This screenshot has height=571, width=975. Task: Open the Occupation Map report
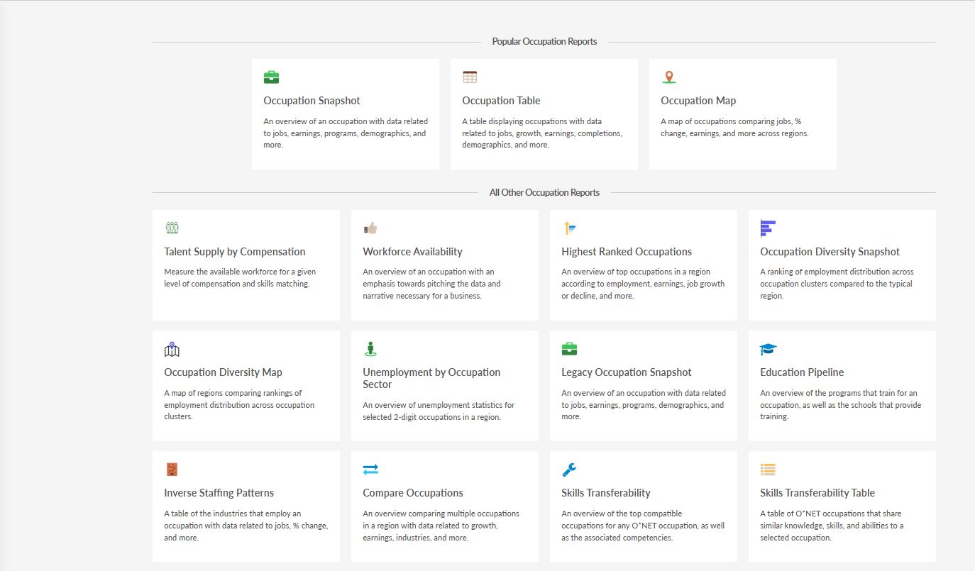pyautogui.click(x=698, y=100)
